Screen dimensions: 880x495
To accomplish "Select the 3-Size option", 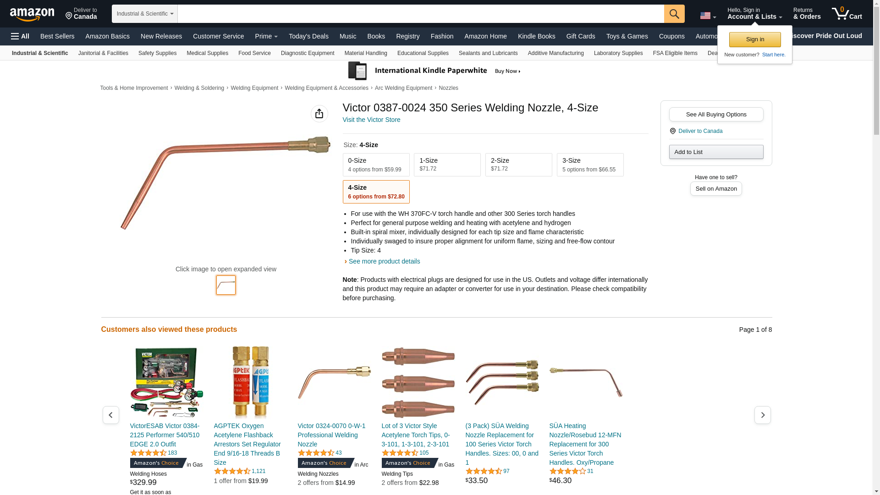I will point(590,165).
